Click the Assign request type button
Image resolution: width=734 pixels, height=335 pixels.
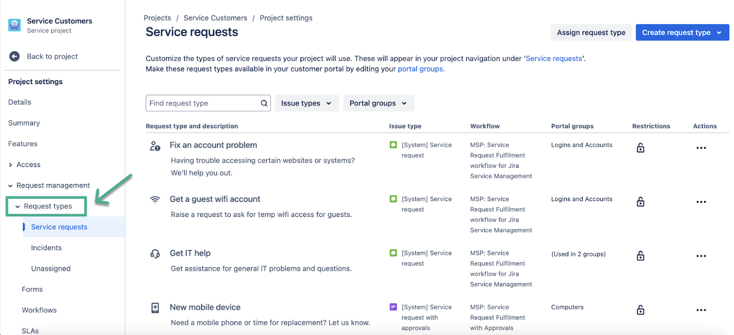pyautogui.click(x=591, y=32)
